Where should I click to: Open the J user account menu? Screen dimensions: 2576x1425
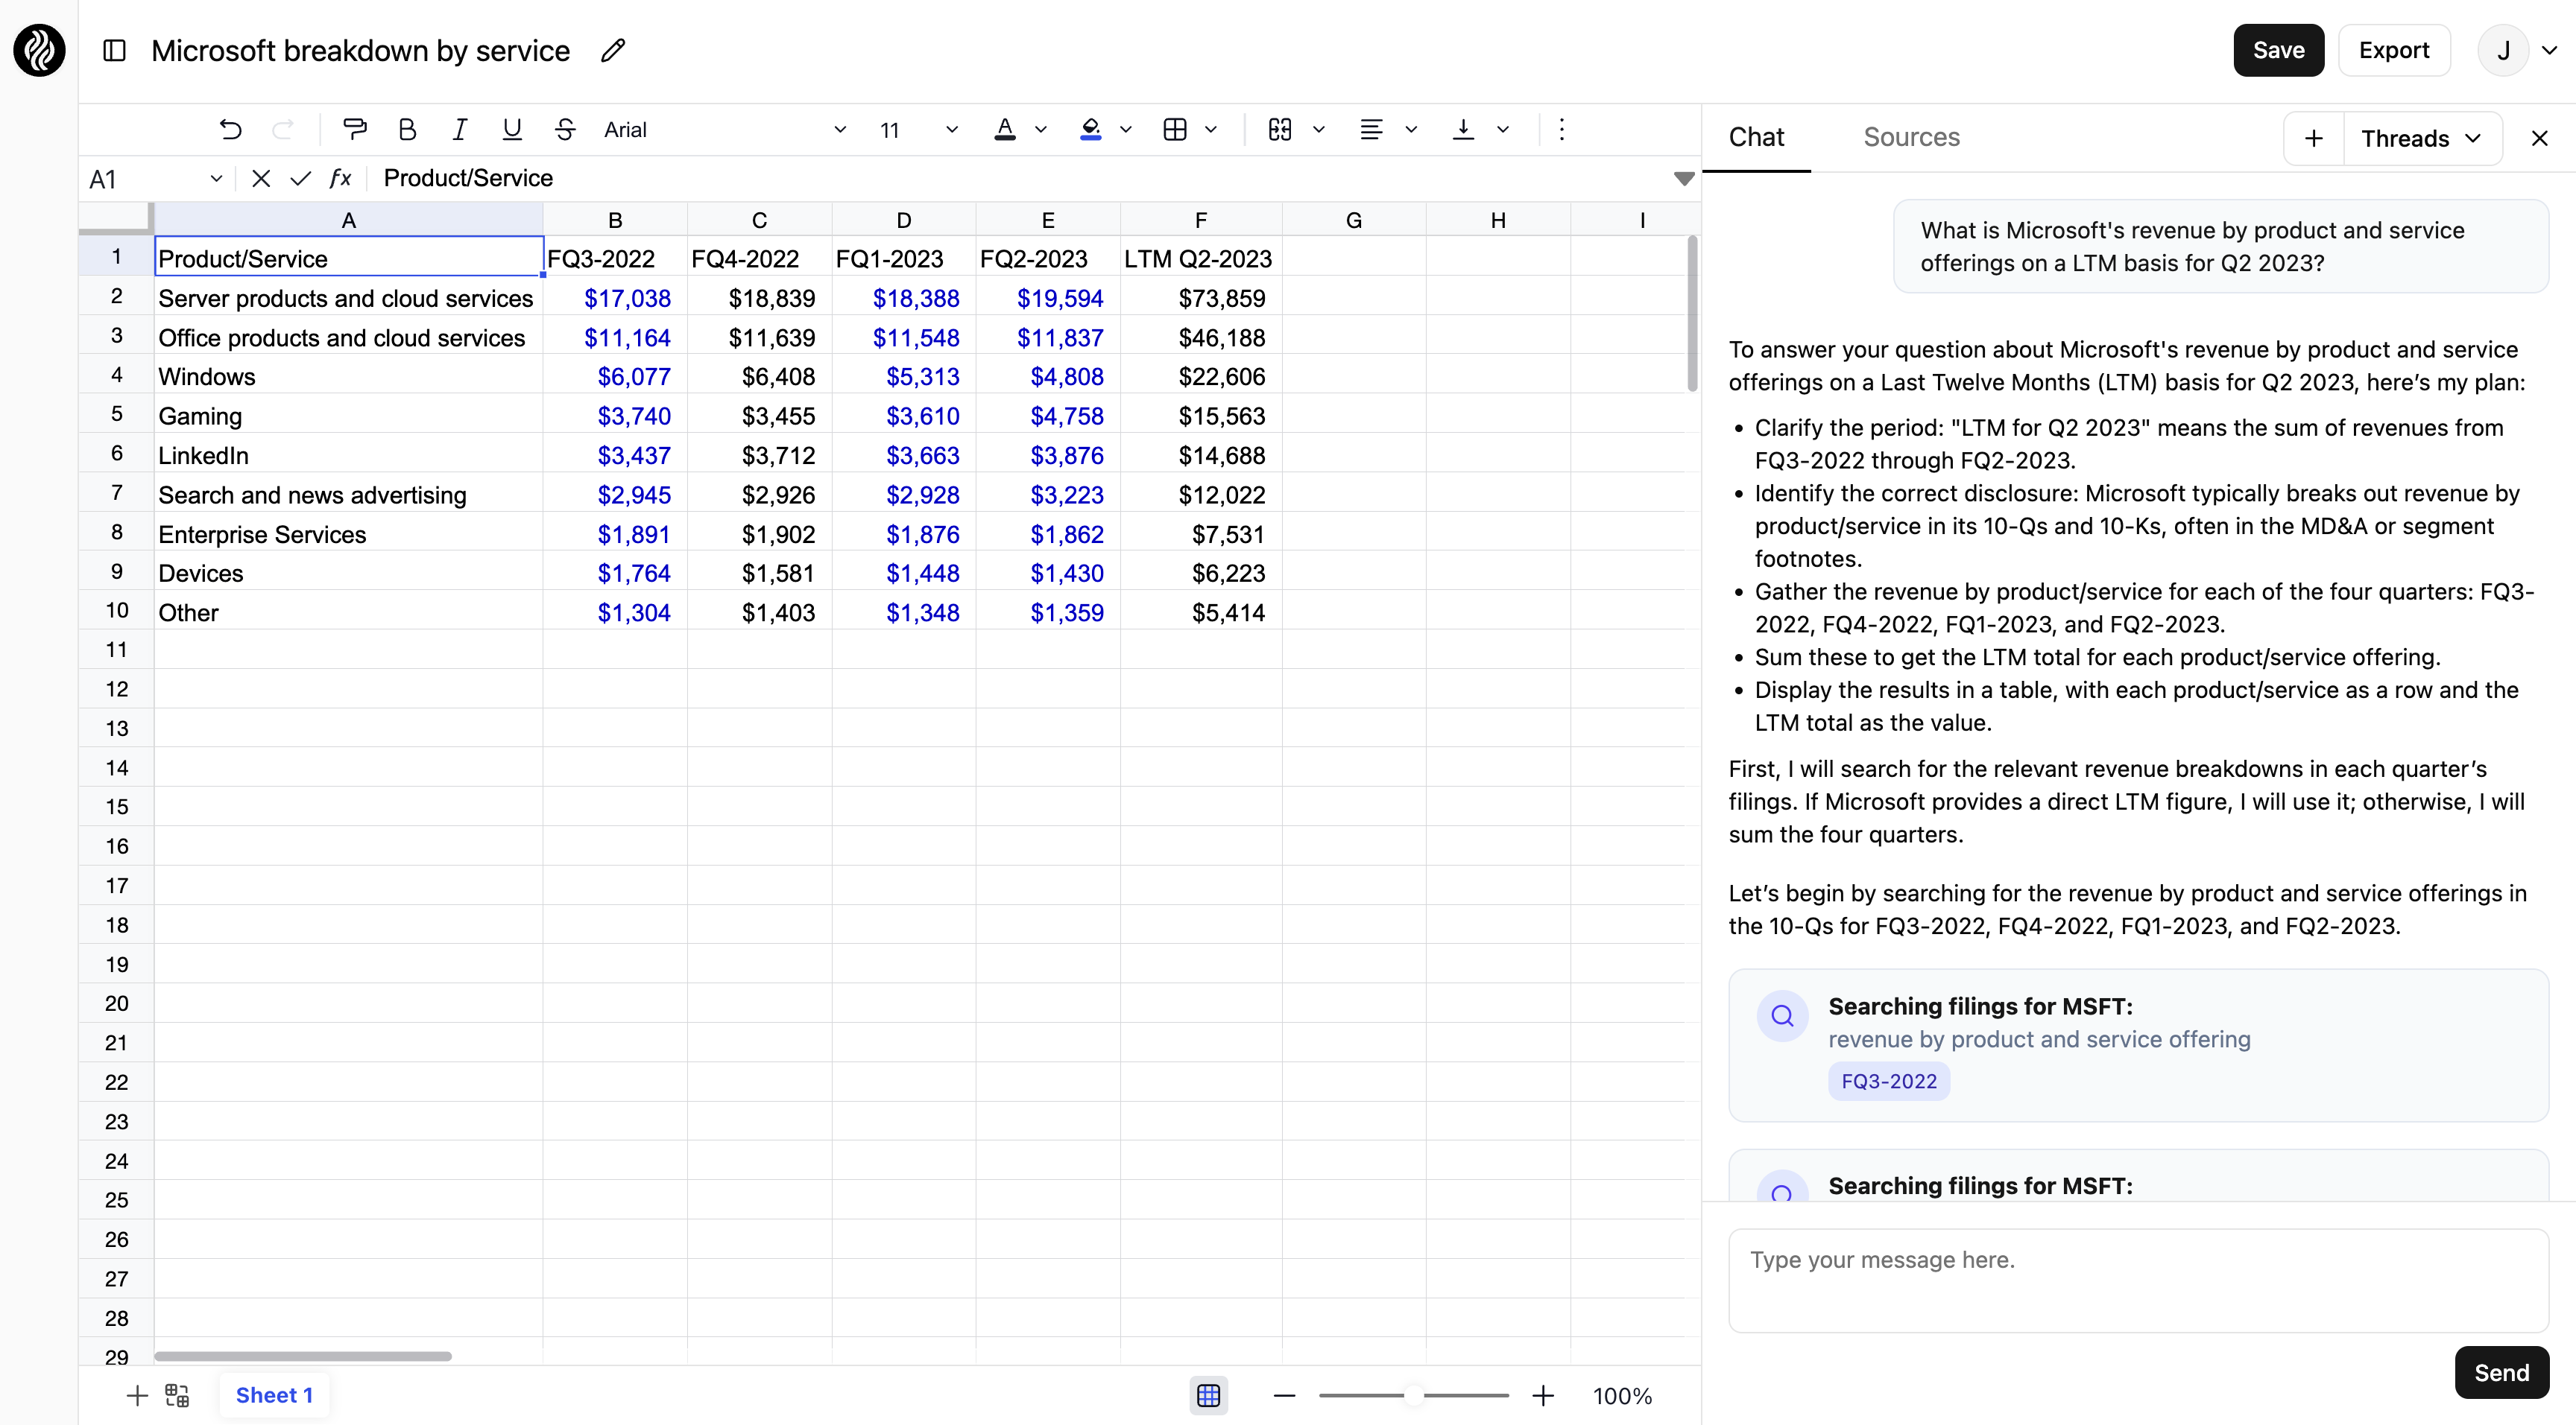(x=2516, y=50)
